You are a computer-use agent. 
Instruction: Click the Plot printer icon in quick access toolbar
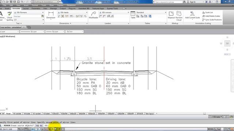pyautogui.click(x=18, y=2)
